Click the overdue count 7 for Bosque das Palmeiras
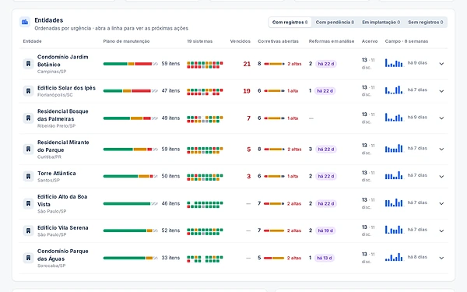This screenshot has width=467, height=292. (249, 118)
